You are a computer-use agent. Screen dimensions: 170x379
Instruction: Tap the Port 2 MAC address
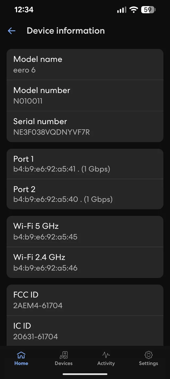coord(63,199)
